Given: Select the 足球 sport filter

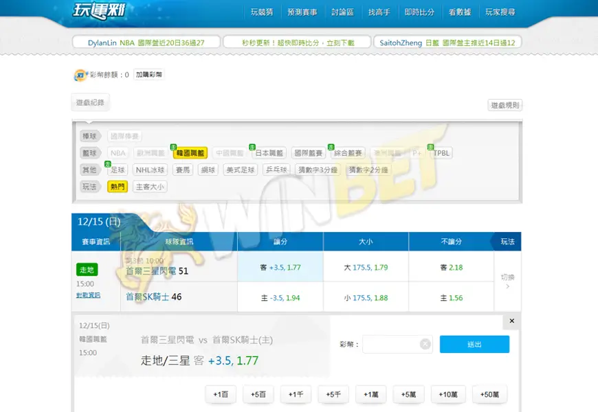Looking at the screenshot, I should (x=118, y=170).
